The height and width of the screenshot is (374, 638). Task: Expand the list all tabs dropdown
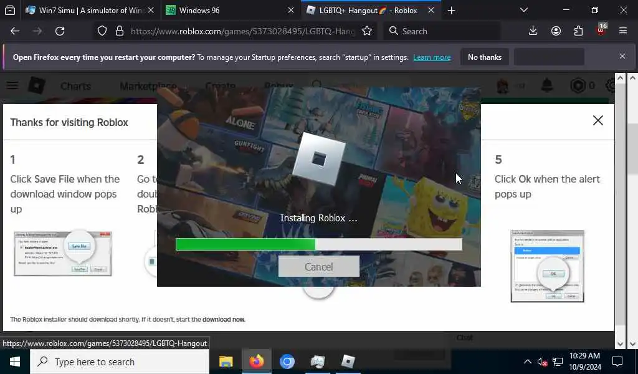click(523, 10)
